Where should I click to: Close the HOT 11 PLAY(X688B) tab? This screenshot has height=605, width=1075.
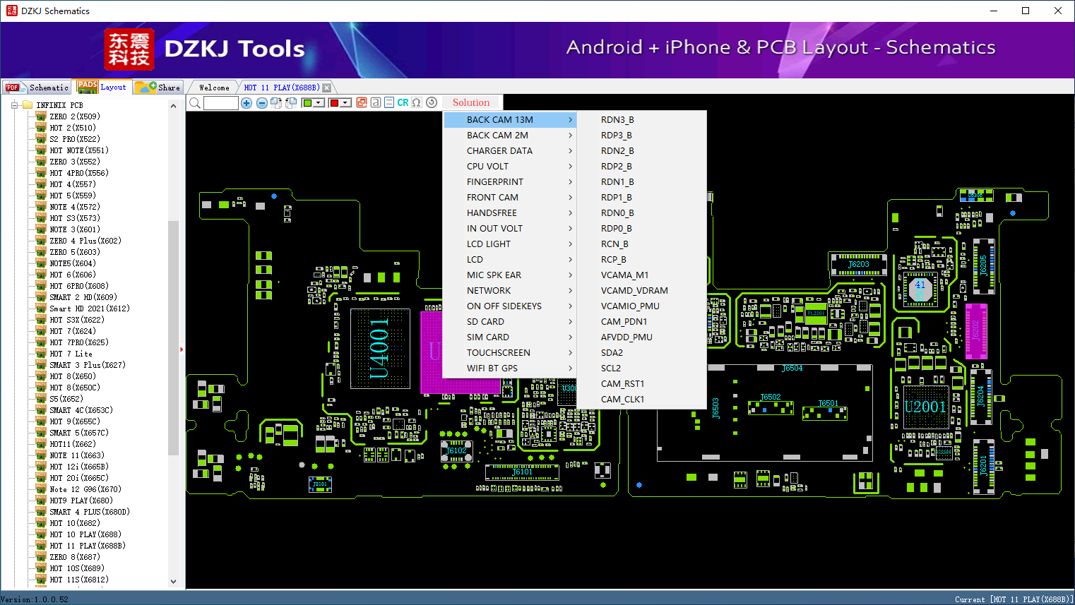click(x=326, y=88)
